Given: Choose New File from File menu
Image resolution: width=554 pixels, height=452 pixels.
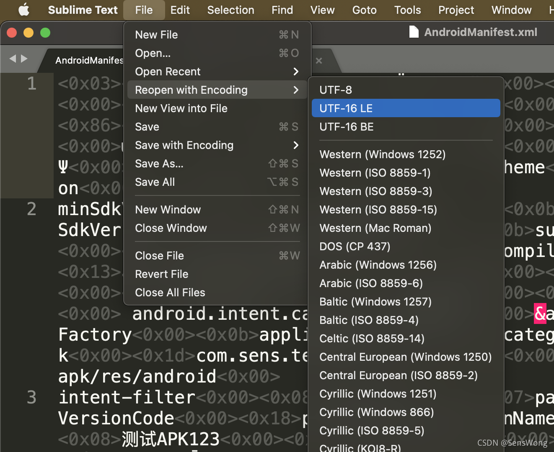Looking at the screenshot, I should (217, 35).
